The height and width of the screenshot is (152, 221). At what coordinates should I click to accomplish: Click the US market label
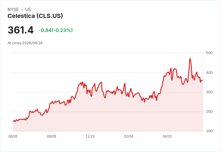[28, 10]
